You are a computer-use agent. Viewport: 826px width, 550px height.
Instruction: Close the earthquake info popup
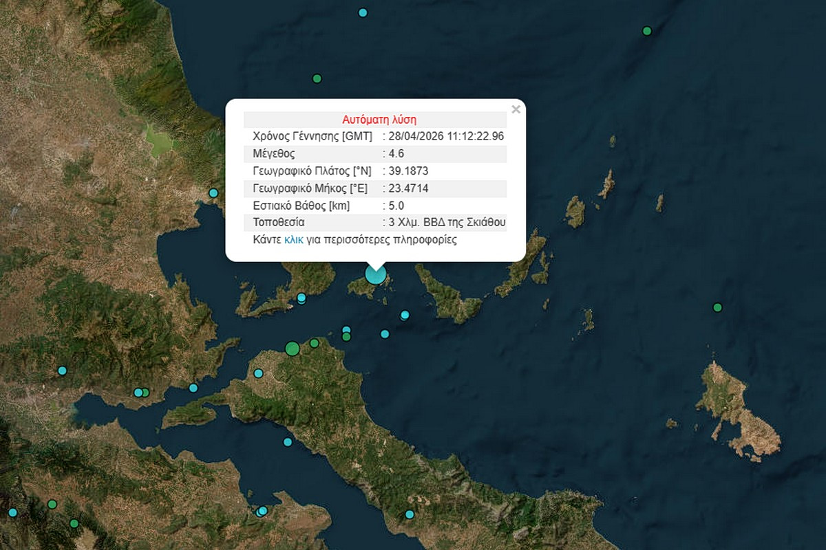[516, 109]
